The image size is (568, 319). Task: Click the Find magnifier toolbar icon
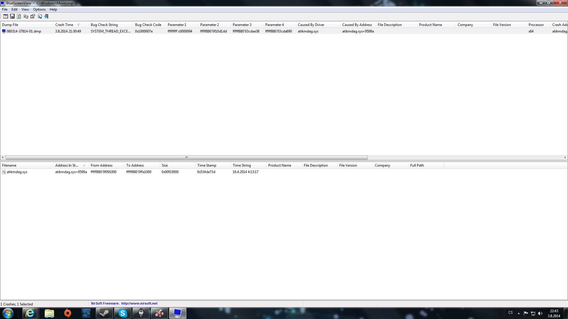click(39, 16)
